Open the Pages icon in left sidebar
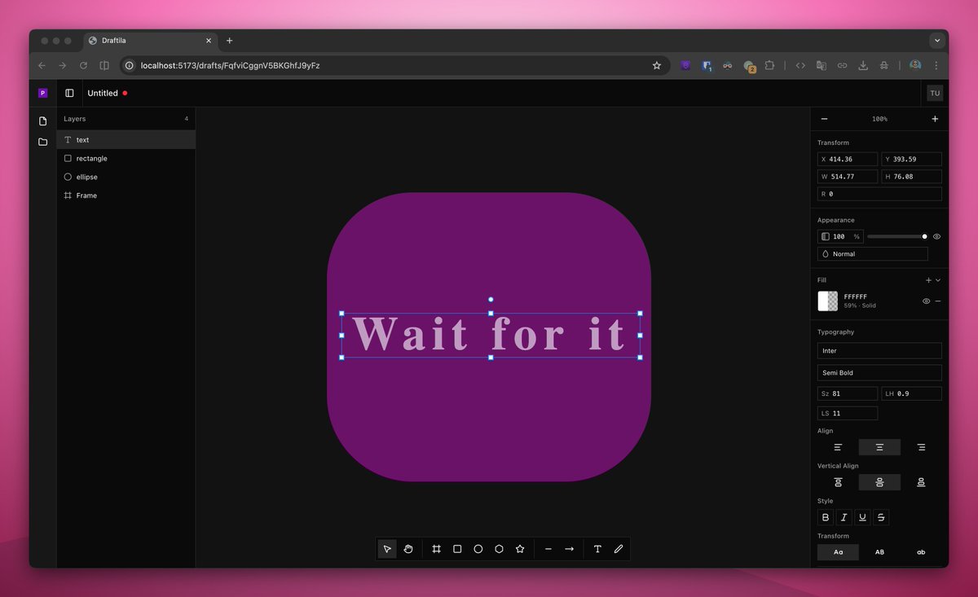This screenshot has width=978, height=597. coord(43,121)
